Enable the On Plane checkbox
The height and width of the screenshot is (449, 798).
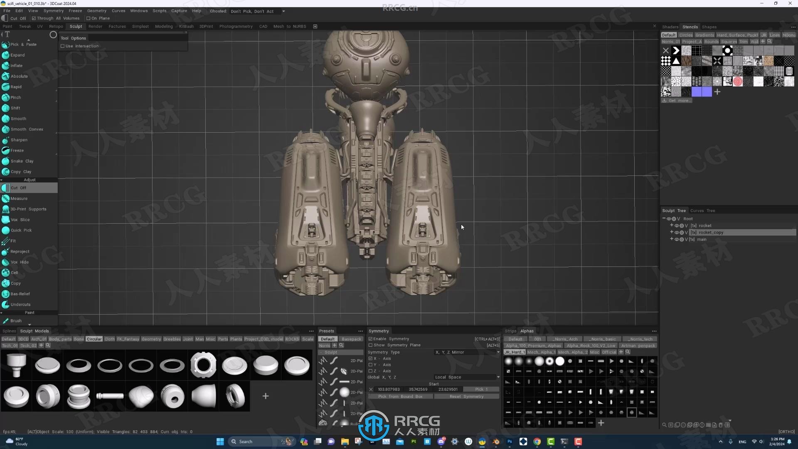click(88, 18)
